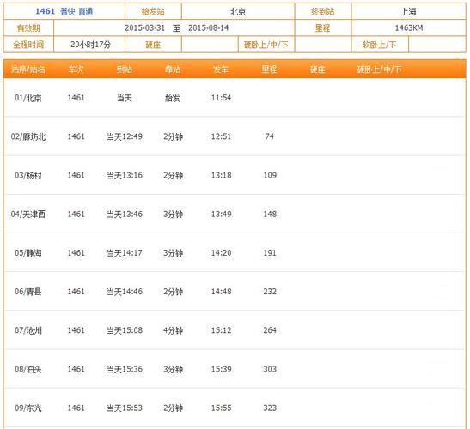470x429 pixels.
Task: Click 硬卧上/中/下 column header in the orange bar
Action: coord(379,69)
